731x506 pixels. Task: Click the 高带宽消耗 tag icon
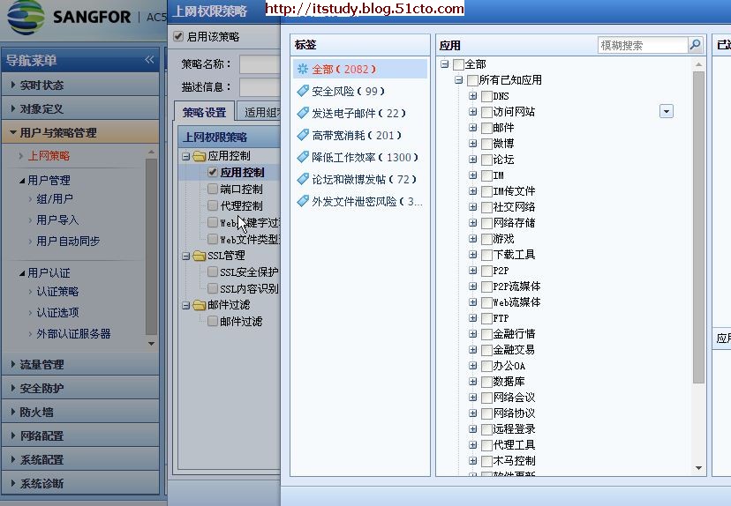click(x=303, y=135)
